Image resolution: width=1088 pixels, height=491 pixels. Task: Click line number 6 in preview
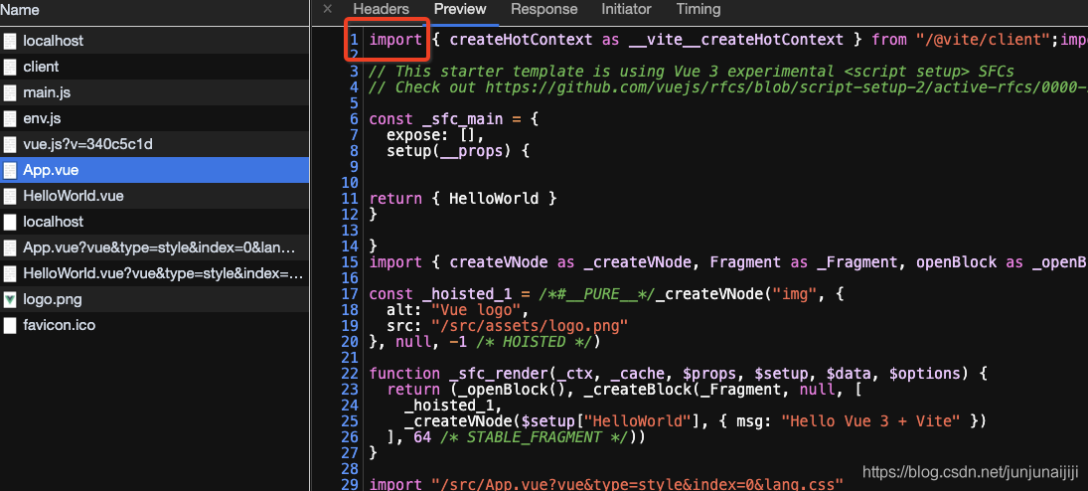coord(354,118)
